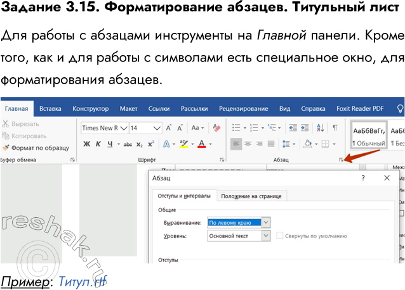
Task: Apply the superscript x² format
Action: click(152, 144)
